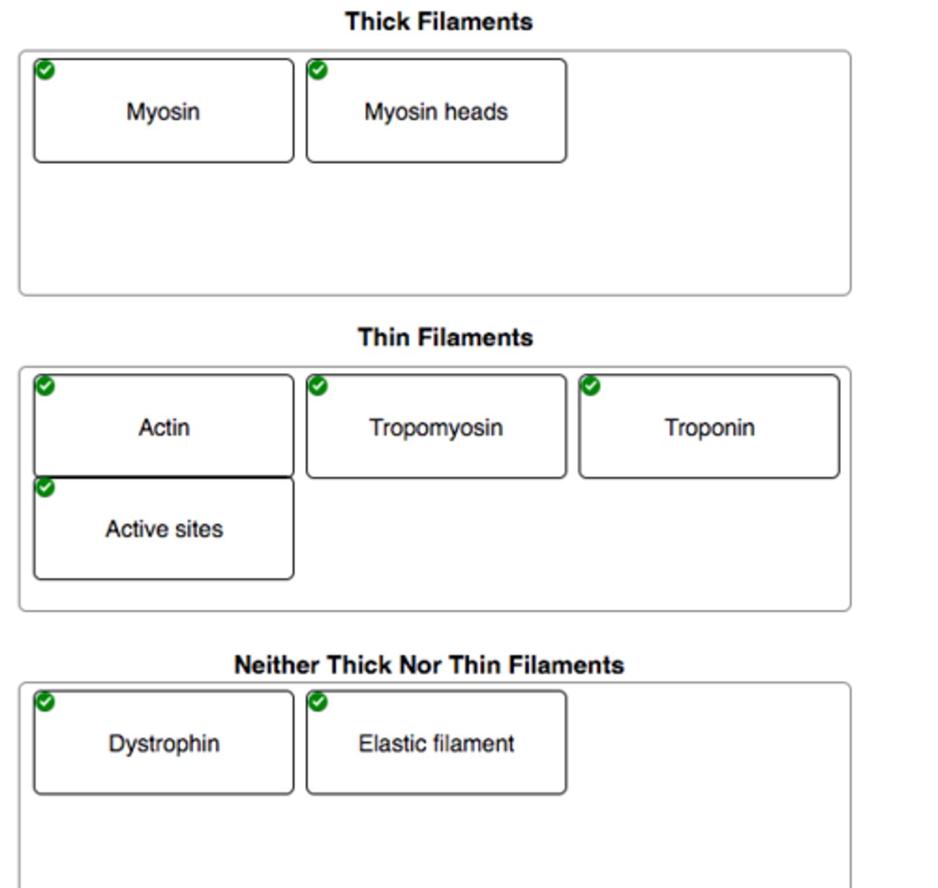Click the green checkmark on Troponin card
938x888 pixels.
(590, 386)
